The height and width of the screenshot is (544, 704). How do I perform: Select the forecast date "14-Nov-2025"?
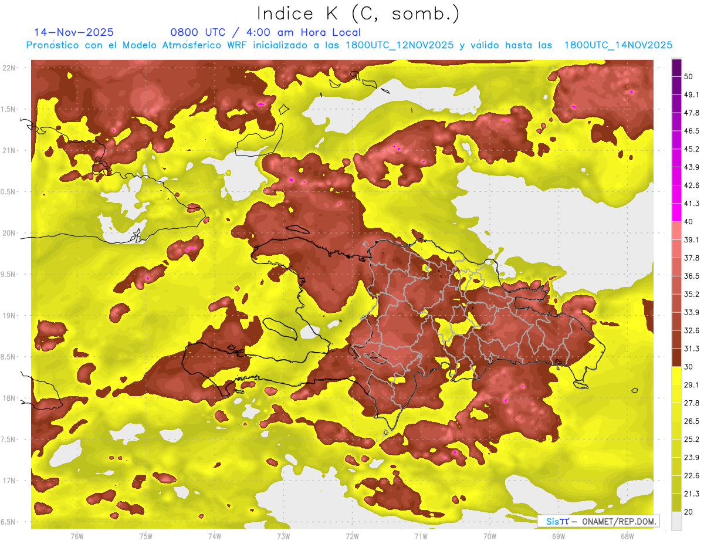pyautogui.click(x=74, y=32)
